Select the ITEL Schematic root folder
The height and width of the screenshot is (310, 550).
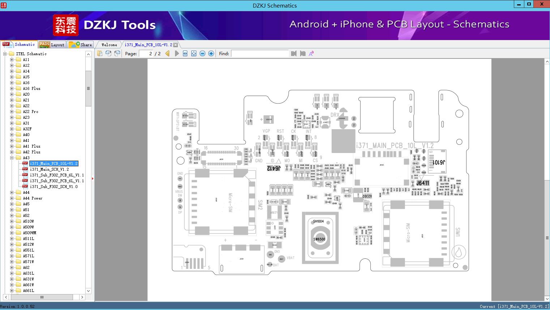[31, 54]
